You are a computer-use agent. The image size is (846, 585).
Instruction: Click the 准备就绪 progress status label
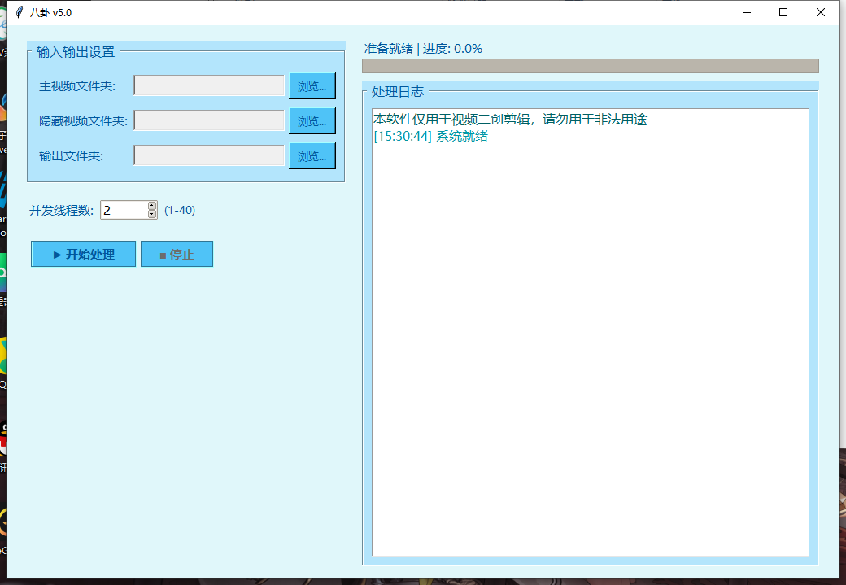coord(423,48)
